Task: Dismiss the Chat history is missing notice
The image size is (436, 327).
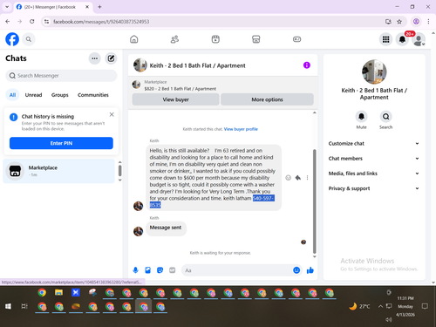Action: pos(112,114)
